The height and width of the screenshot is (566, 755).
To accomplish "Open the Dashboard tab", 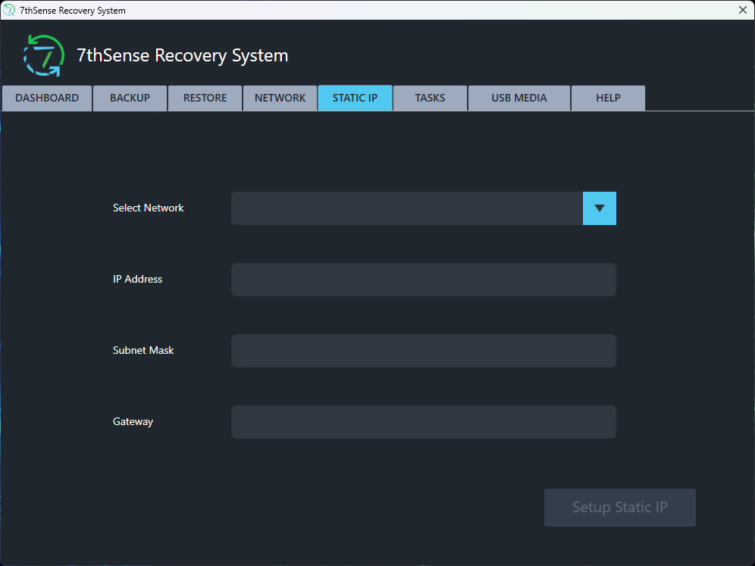I will pos(47,99).
